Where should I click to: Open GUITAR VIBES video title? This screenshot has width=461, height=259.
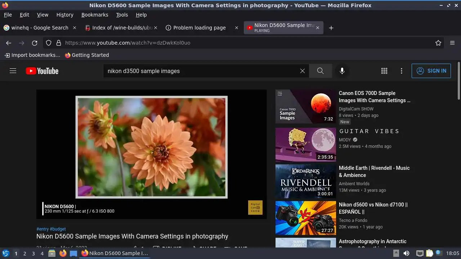(369, 131)
